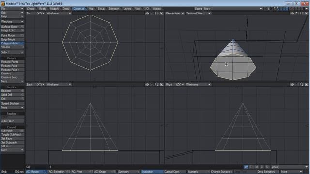Open the Setup tab
The height and width of the screenshot is (174, 310).
tap(101, 9)
